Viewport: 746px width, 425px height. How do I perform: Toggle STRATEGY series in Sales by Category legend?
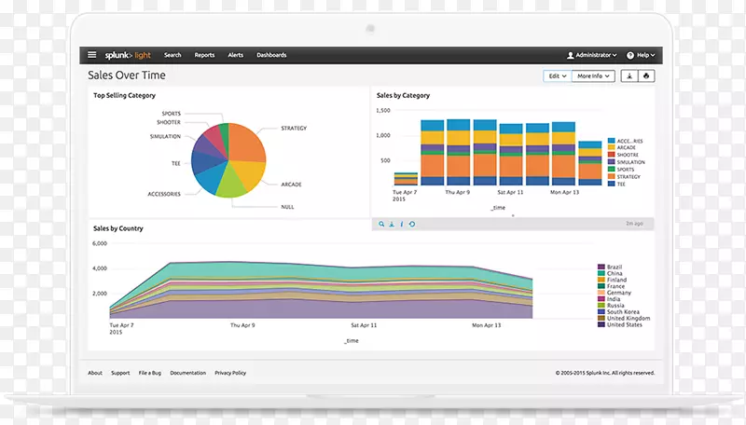coord(629,176)
